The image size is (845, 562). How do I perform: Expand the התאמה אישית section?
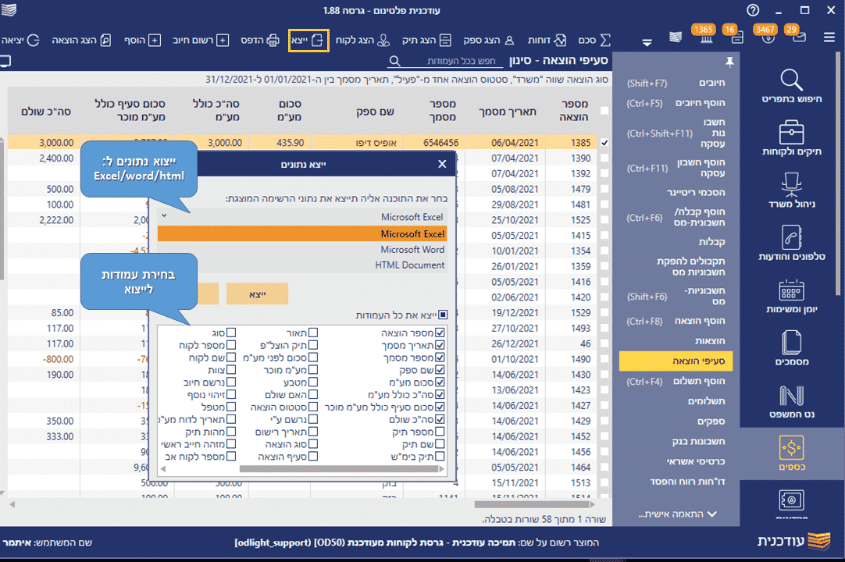pyautogui.click(x=677, y=514)
